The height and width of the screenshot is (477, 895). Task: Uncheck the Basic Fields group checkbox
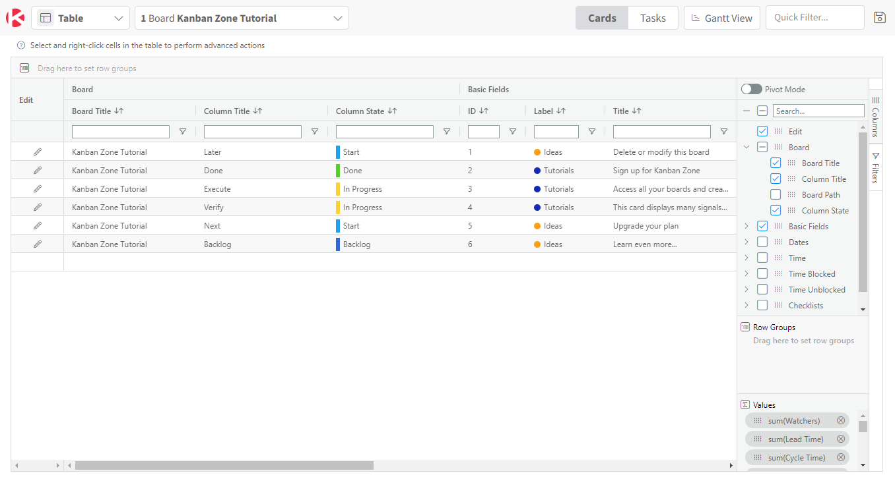point(762,226)
